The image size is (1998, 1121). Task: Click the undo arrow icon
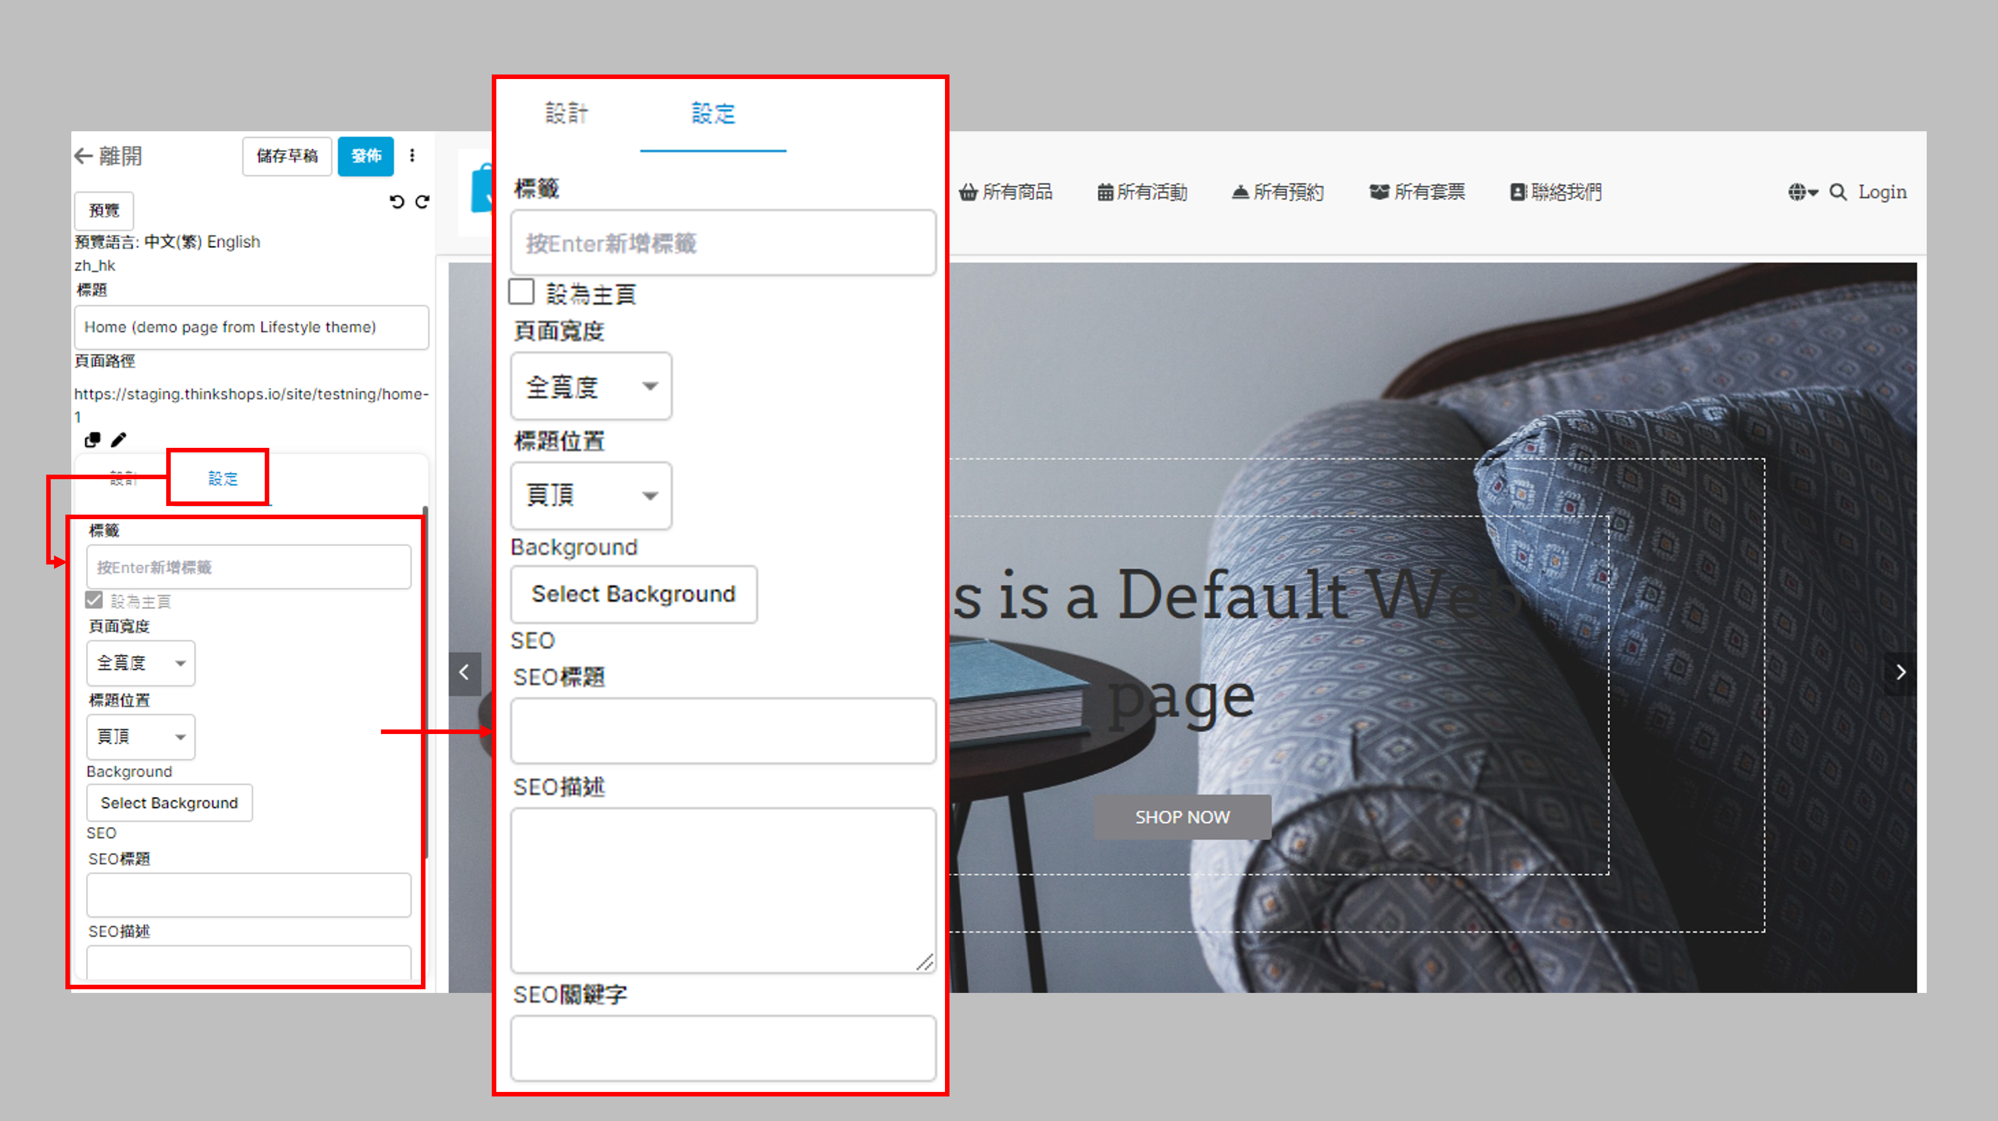click(397, 202)
